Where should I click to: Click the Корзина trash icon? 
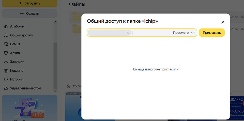pos(6,71)
